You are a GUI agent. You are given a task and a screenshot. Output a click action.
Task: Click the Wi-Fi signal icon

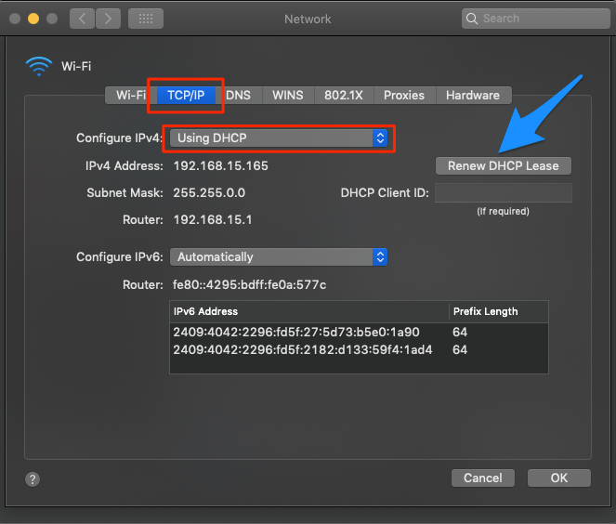tap(39, 66)
